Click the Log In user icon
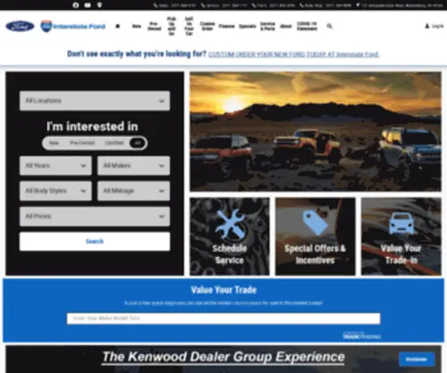The width and height of the screenshot is (447, 373). tap(427, 26)
